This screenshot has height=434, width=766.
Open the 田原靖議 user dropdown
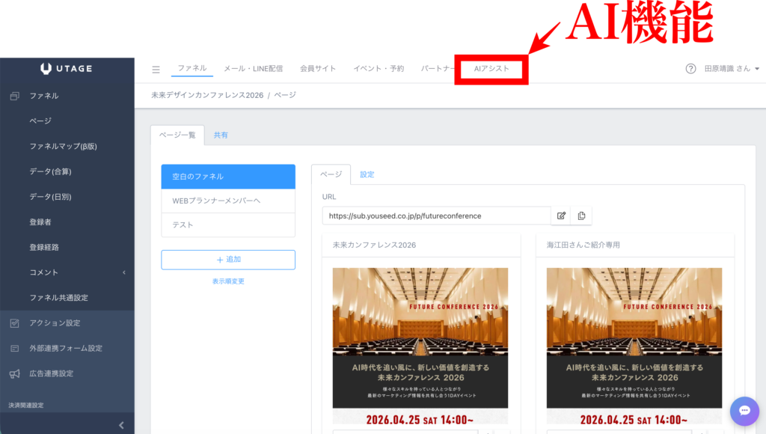[731, 69]
